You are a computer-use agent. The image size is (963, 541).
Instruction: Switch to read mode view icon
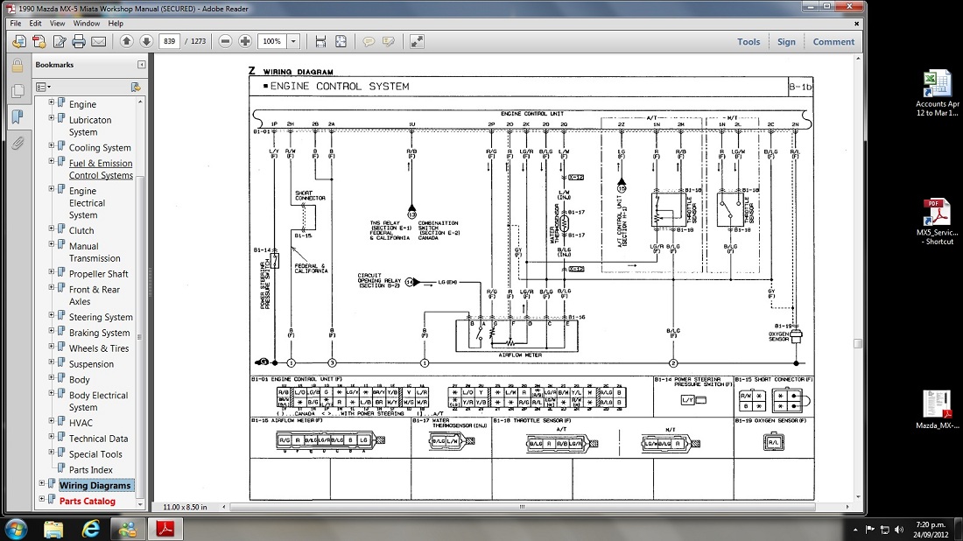click(417, 41)
